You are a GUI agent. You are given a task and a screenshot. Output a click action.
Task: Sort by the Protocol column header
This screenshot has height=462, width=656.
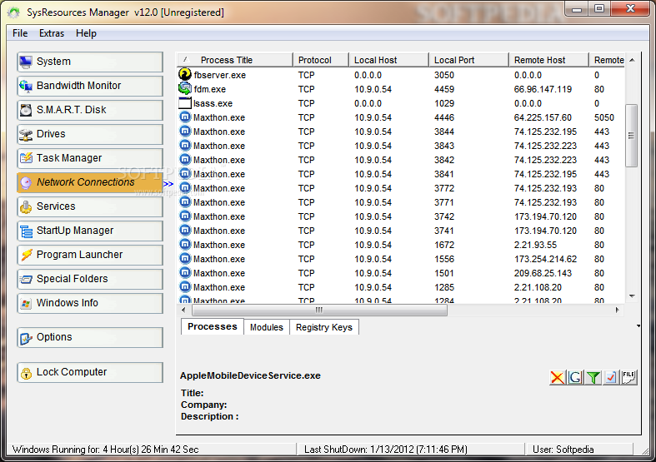pos(321,60)
